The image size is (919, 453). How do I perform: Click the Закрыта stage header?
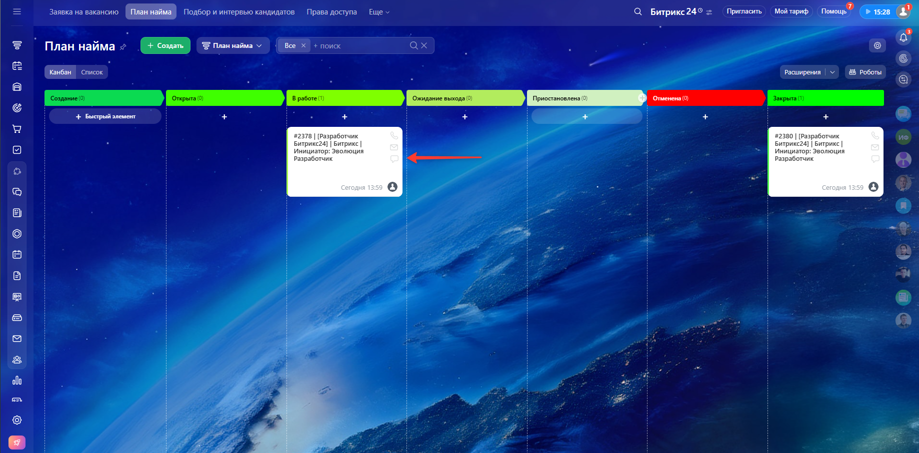click(x=825, y=98)
